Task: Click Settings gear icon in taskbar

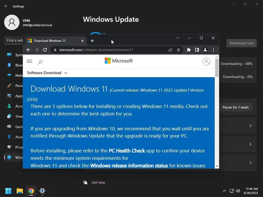Action: (x=42, y=191)
